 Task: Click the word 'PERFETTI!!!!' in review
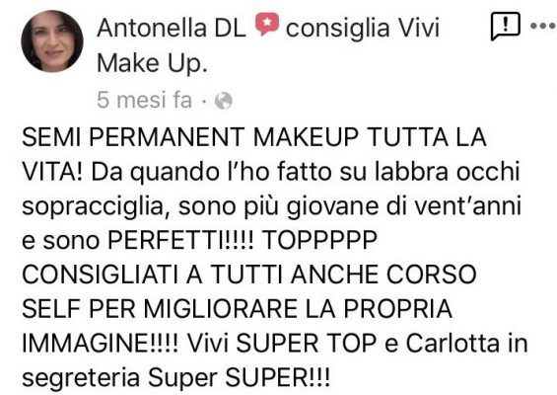[x=180, y=240]
